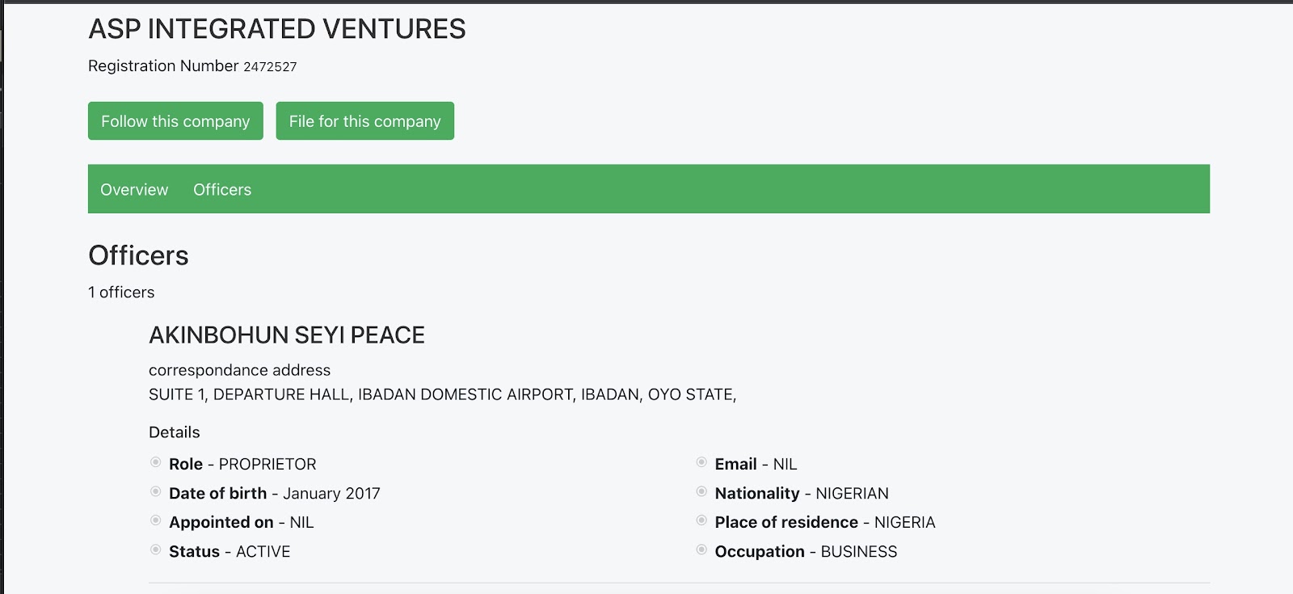
Task: Click the correspondence address line starting SUITE 1
Action: [442, 395]
